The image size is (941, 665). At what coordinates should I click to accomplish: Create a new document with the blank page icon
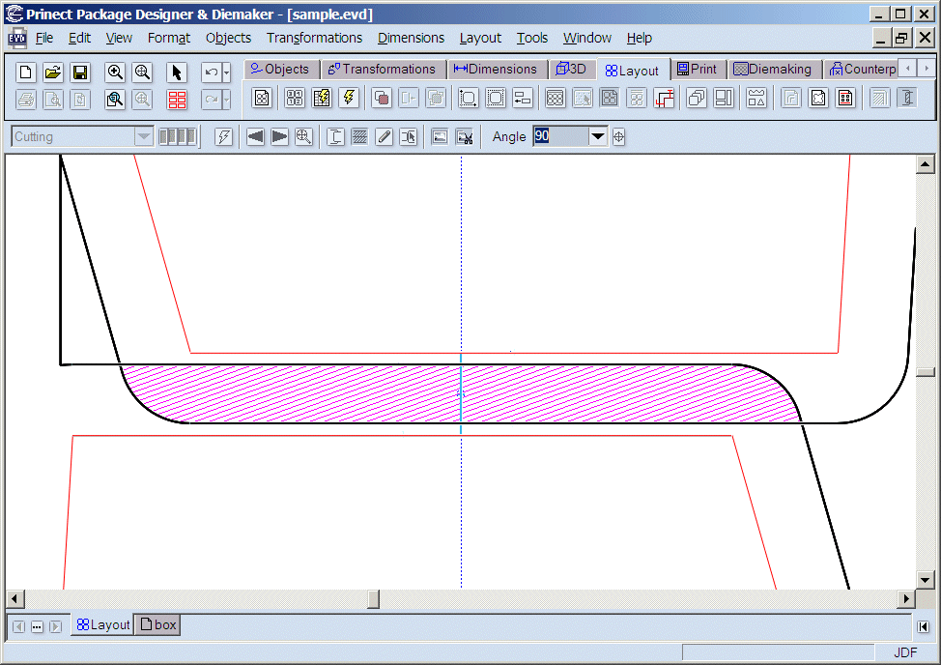tap(25, 72)
